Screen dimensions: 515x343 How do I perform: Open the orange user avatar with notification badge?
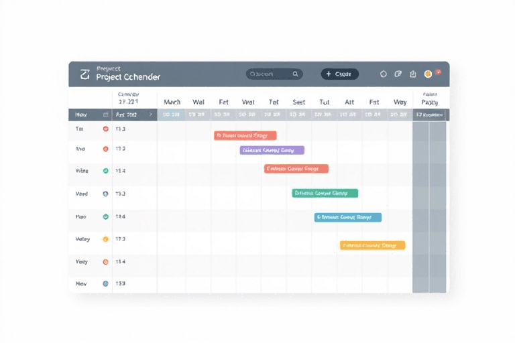[429, 74]
